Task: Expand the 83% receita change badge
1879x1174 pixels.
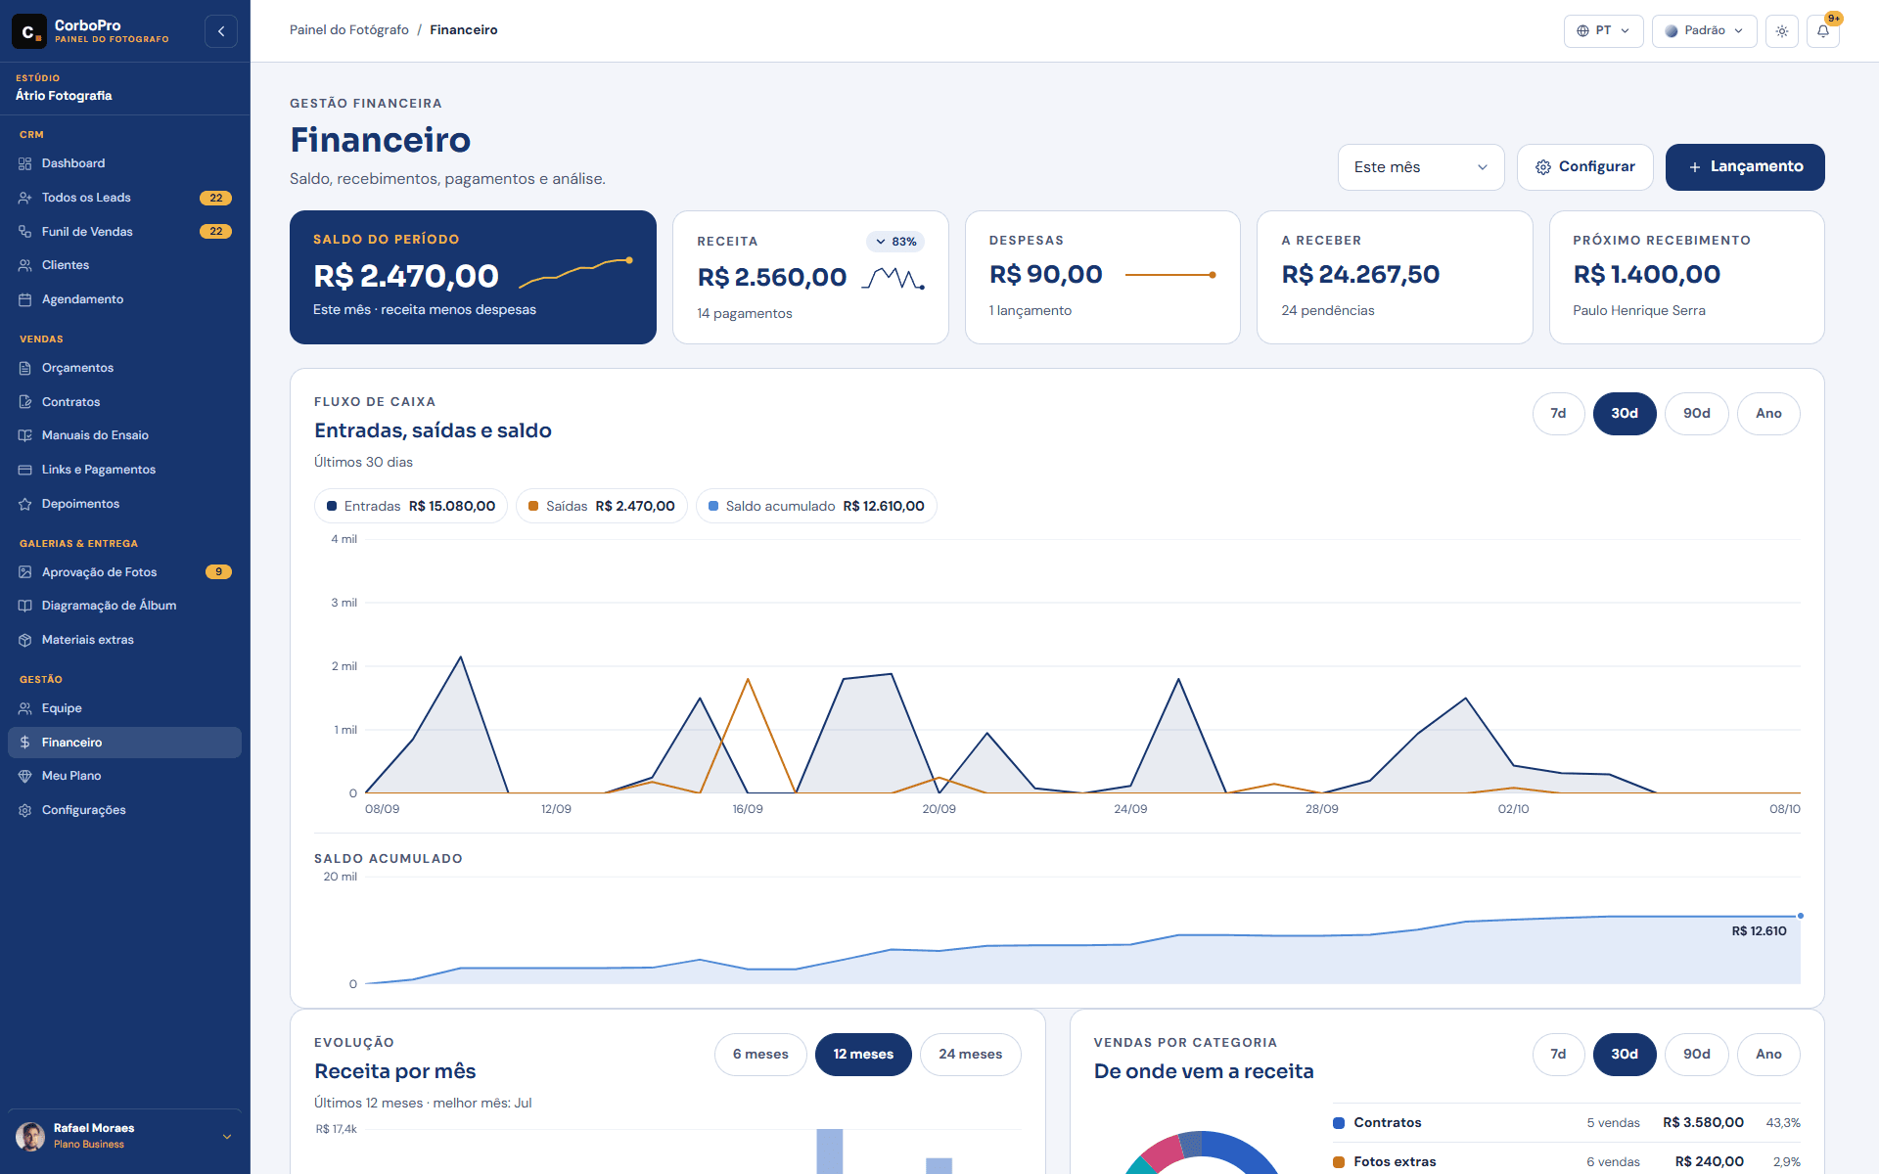Action: (x=895, y=242)
